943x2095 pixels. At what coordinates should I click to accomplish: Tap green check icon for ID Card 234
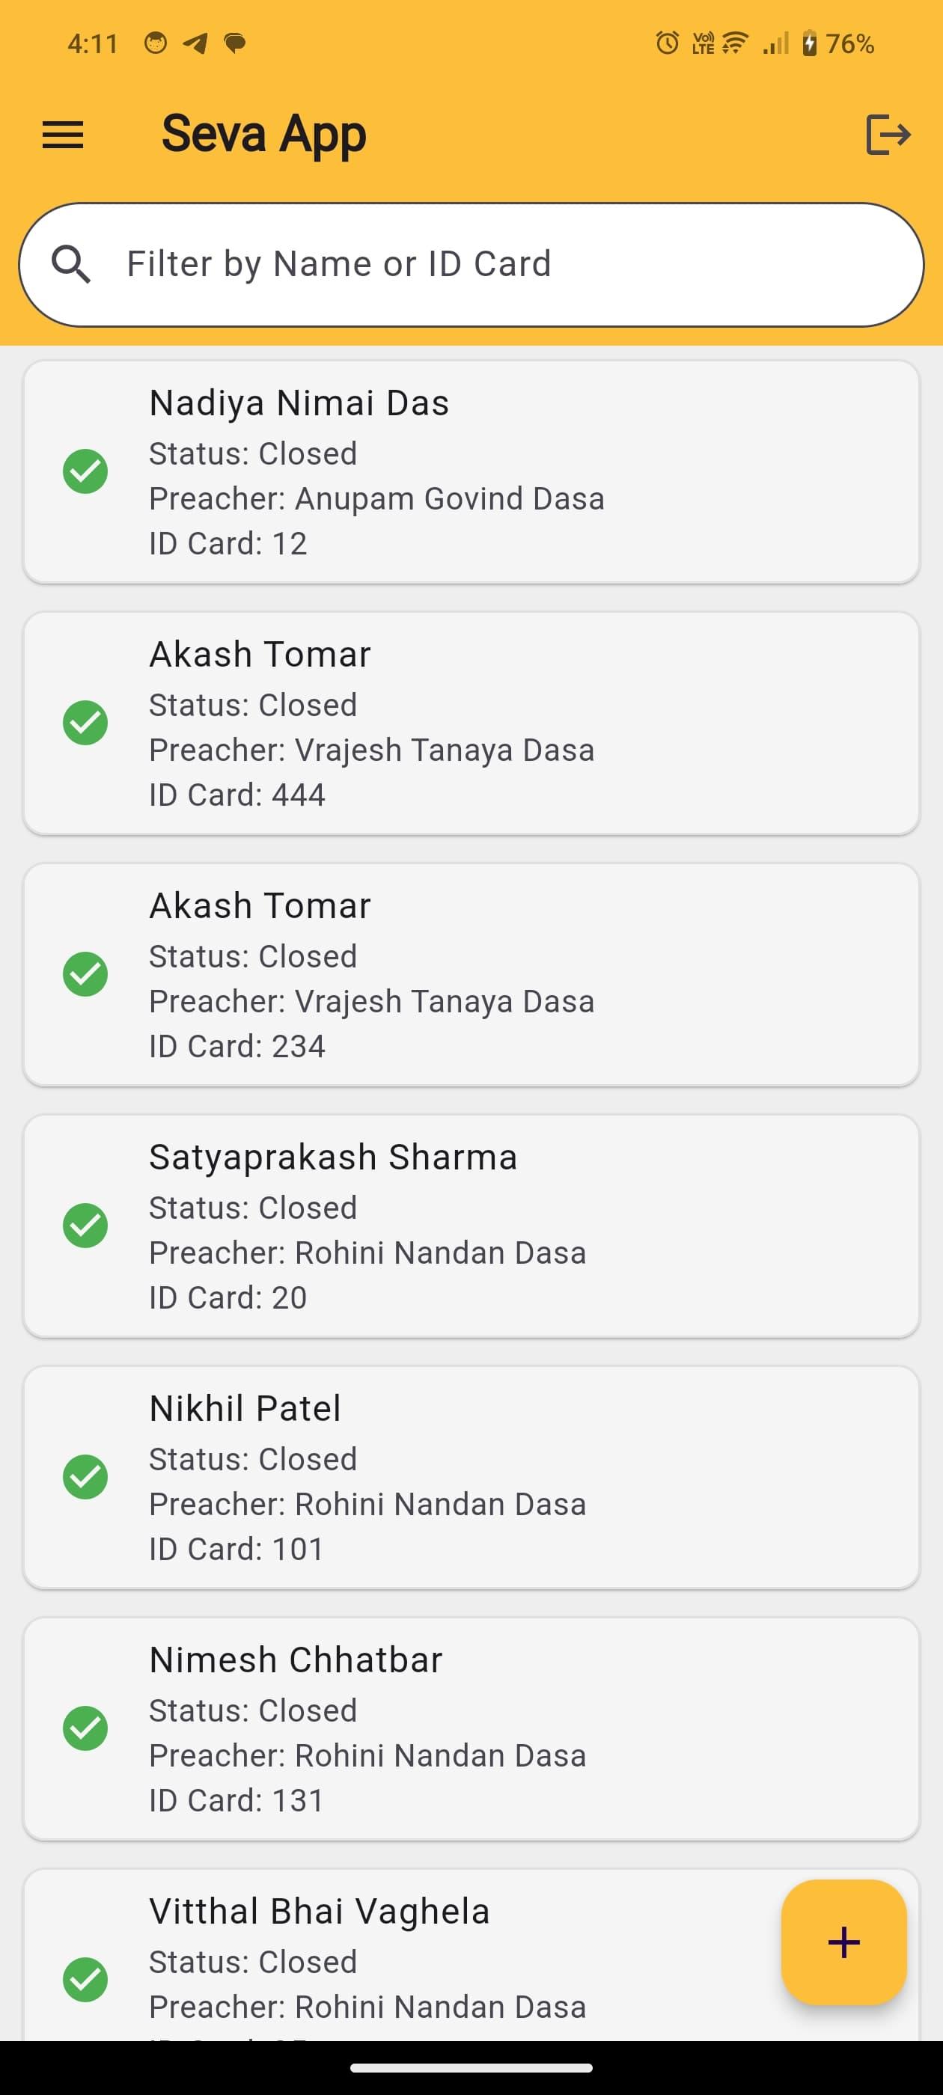(x=85, y=974)
